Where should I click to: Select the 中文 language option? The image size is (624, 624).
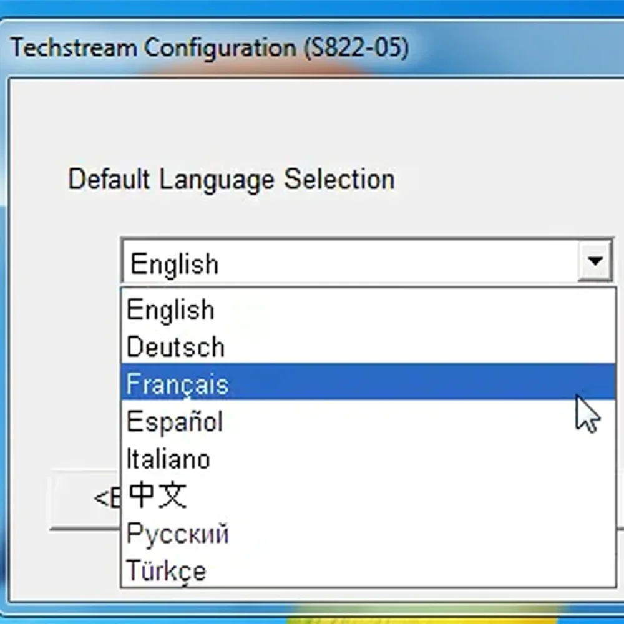(368, 495)
